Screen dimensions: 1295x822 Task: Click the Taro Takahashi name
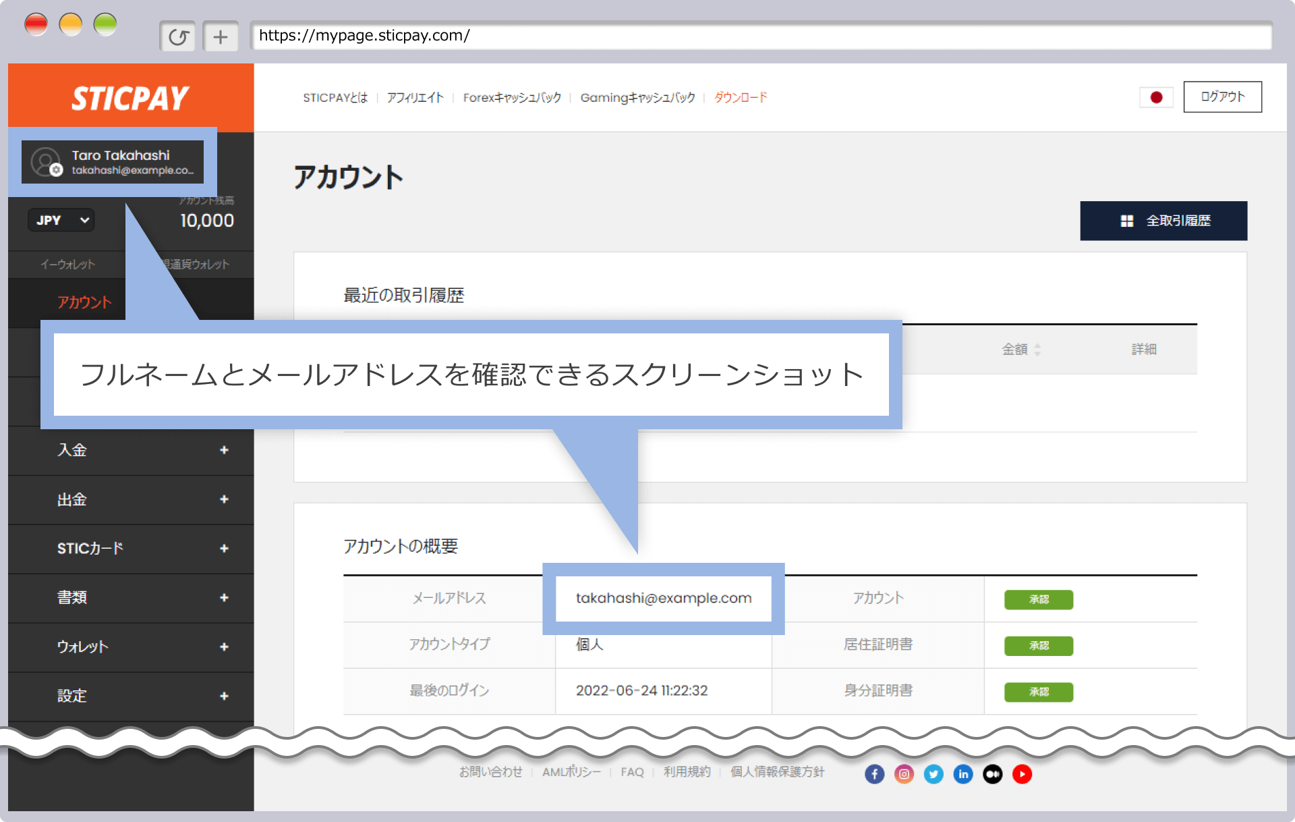(x=121, y=155)
